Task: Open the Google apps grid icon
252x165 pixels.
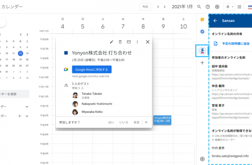Action: 239,7
